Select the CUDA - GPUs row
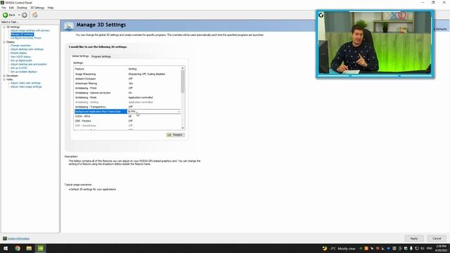The width and height of the screenshot is (450, 253). pyautogui.click(x=128, y=116)
